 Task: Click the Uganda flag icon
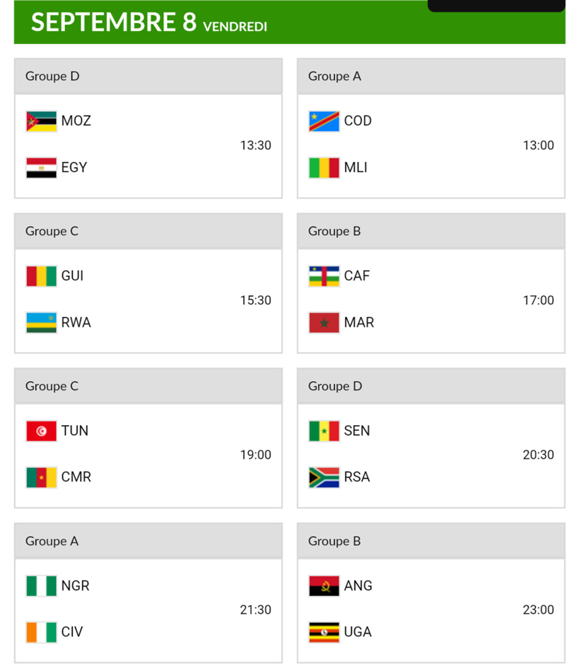coord(324,632)
